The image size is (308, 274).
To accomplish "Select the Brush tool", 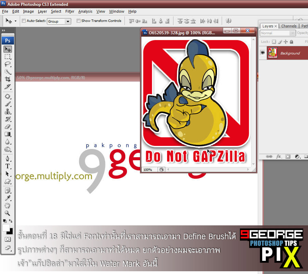I will tap(8, 104).
